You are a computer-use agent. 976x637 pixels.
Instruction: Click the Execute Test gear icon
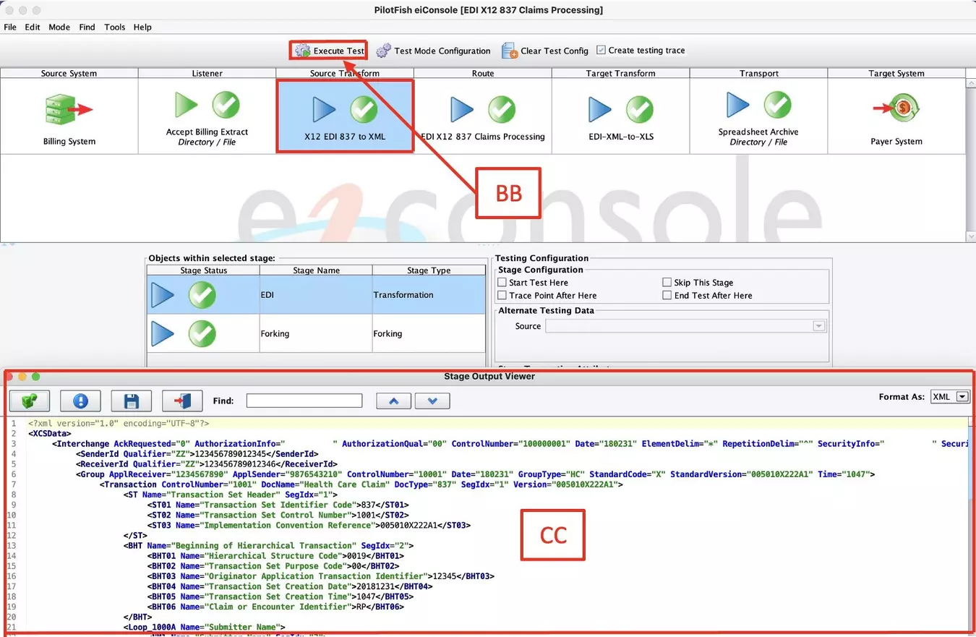coord(302,51)
